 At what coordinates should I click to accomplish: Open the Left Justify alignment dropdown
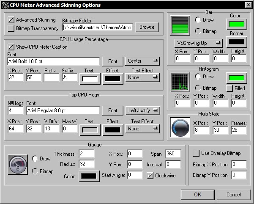point(143,110)
